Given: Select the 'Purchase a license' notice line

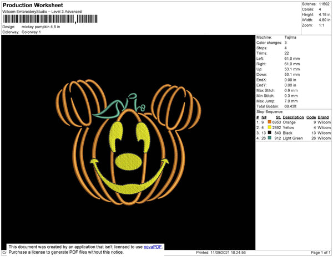Looking at the screenshot, I should coord(66,252).
